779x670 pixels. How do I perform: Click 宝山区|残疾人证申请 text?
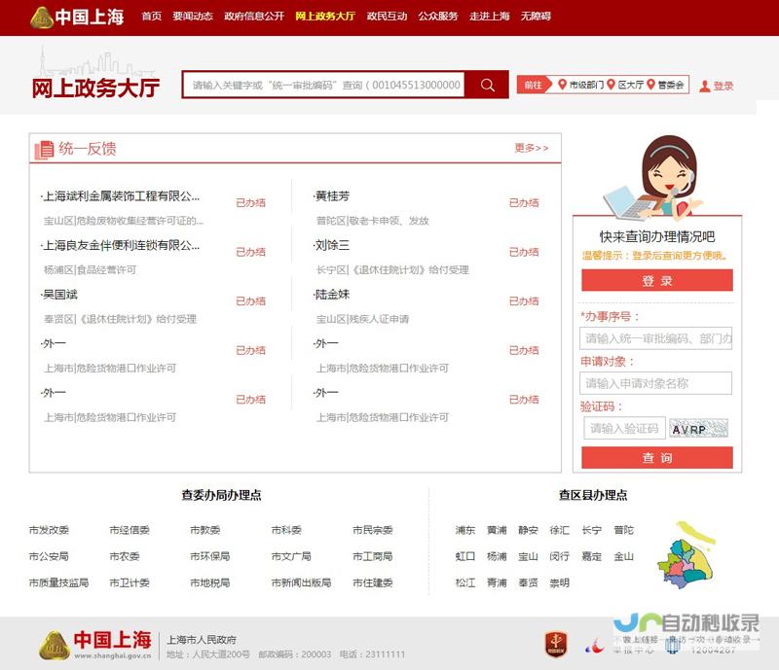coord(362,319)
